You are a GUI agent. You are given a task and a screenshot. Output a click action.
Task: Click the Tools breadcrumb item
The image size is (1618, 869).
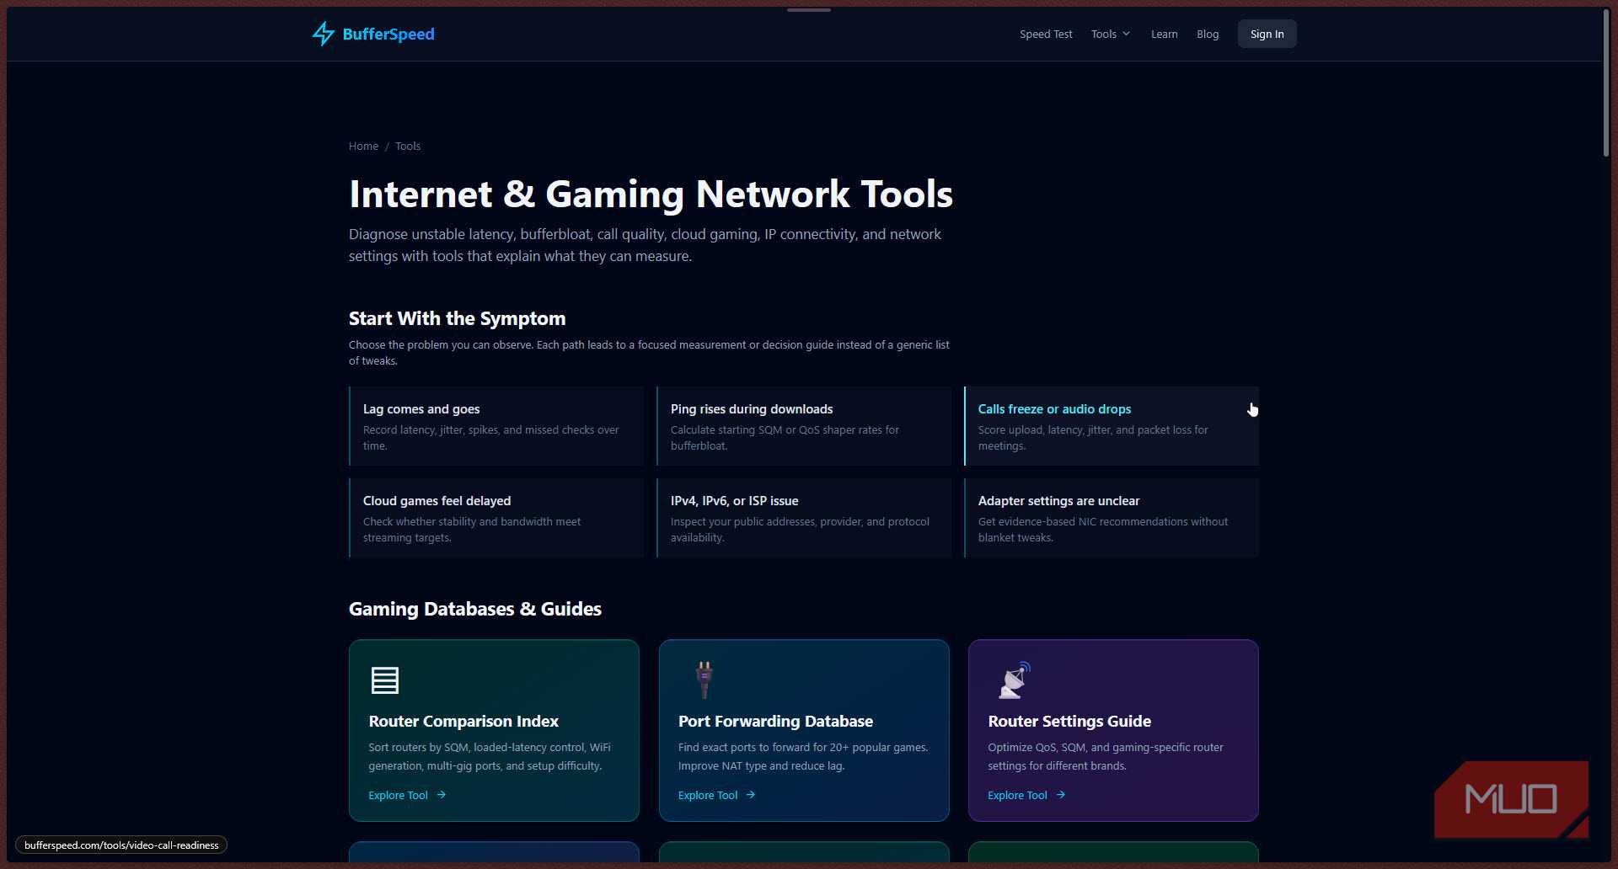click(x=408, y=146)
